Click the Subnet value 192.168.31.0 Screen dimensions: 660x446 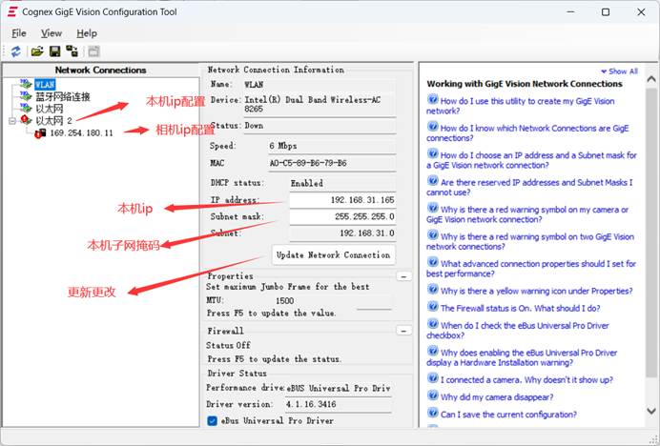pyautogui.click(x=367, y=233)
